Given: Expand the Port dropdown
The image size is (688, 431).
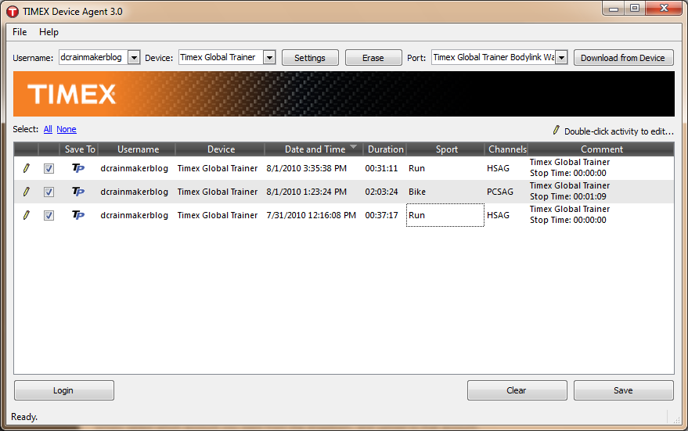Looking at the screenshot, I should tap(562, 57).
